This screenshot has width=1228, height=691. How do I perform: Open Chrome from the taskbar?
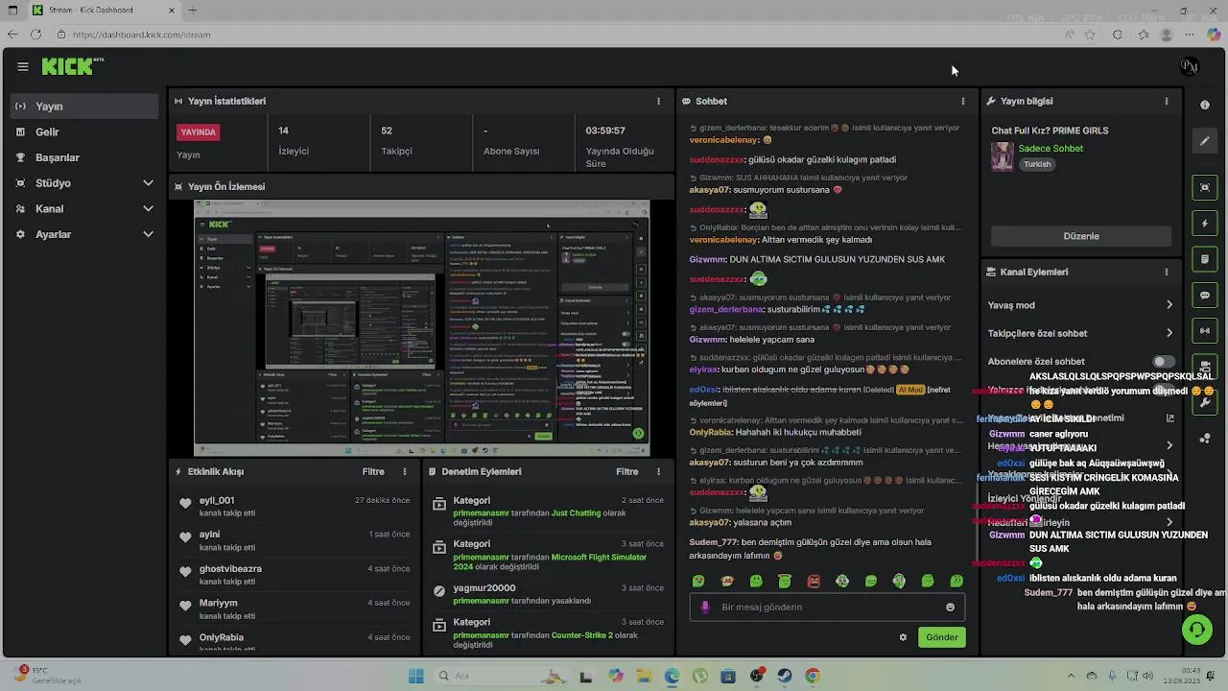point(813,676)
